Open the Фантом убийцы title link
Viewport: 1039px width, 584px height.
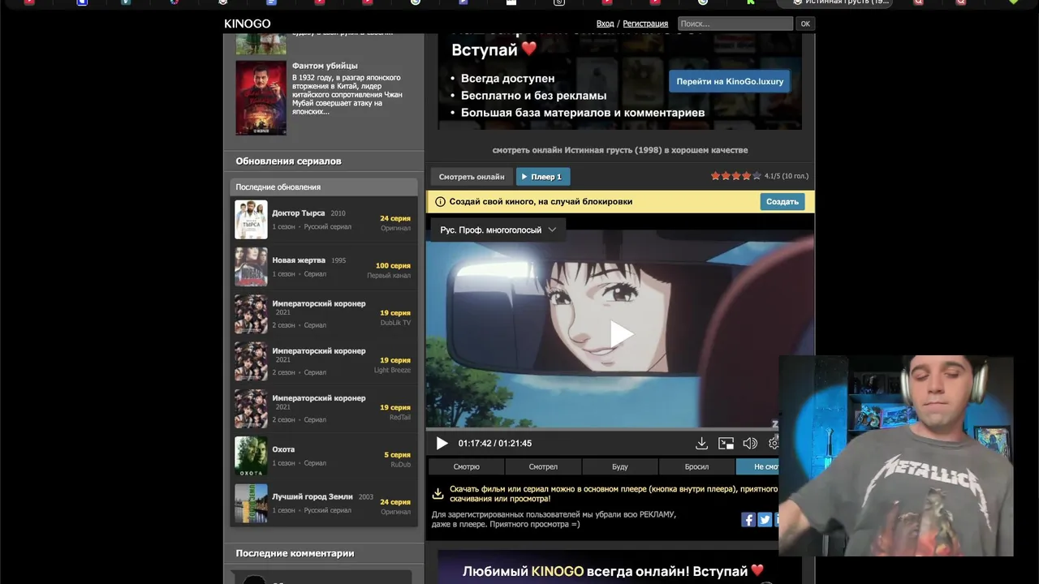tap(325, 66)
